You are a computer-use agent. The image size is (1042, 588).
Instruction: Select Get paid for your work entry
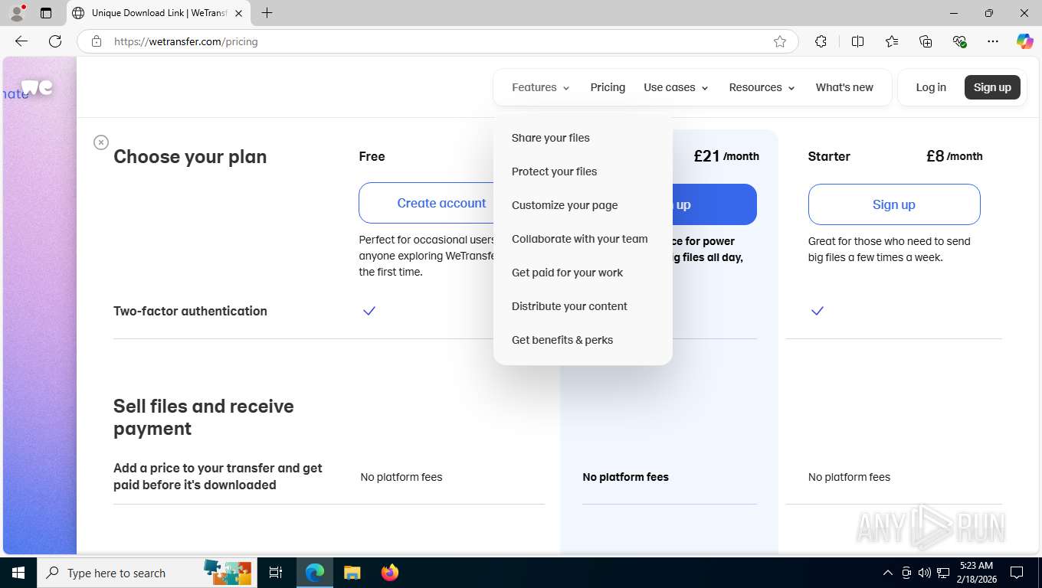(x=567, y=273)
